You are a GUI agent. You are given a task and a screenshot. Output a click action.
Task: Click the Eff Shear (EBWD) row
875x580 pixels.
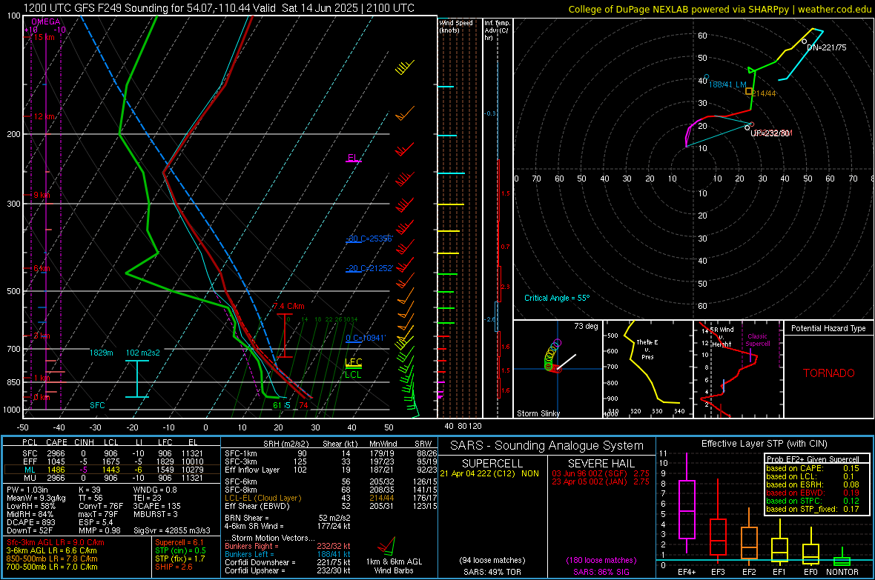click(331, 506)
